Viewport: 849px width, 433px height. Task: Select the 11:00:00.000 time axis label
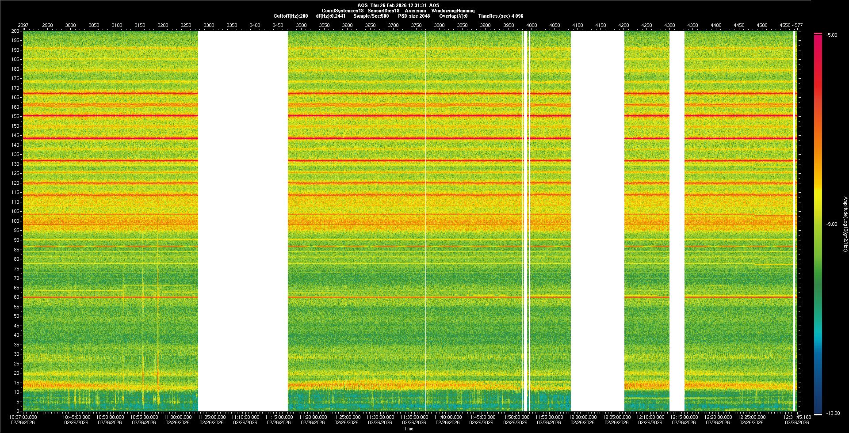178,417
